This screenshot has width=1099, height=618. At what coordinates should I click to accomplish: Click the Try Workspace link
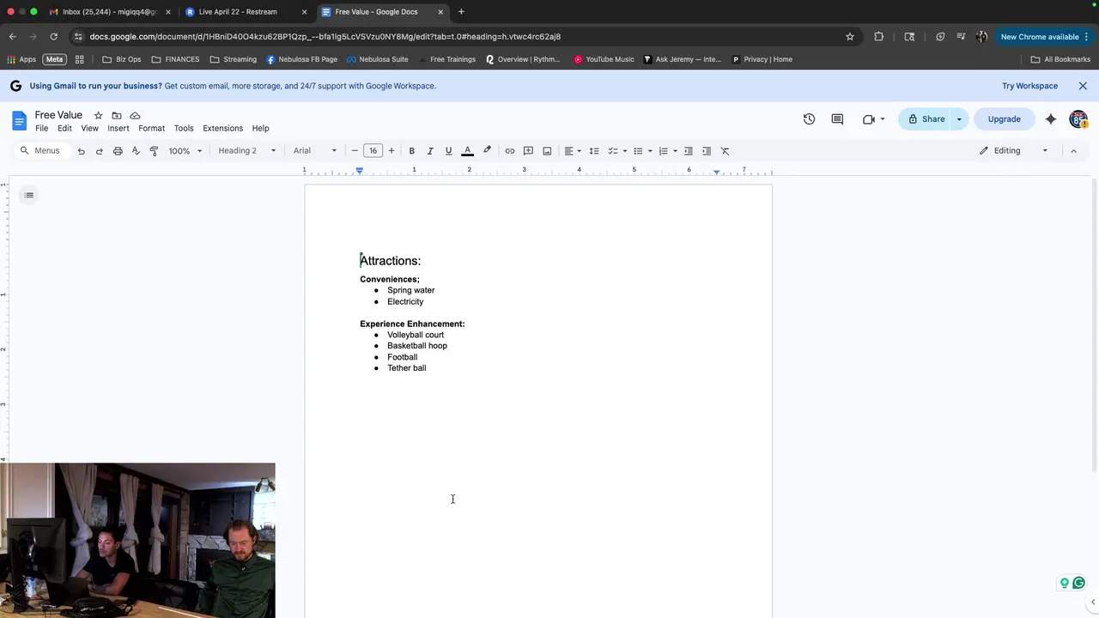coord(1029,86)
